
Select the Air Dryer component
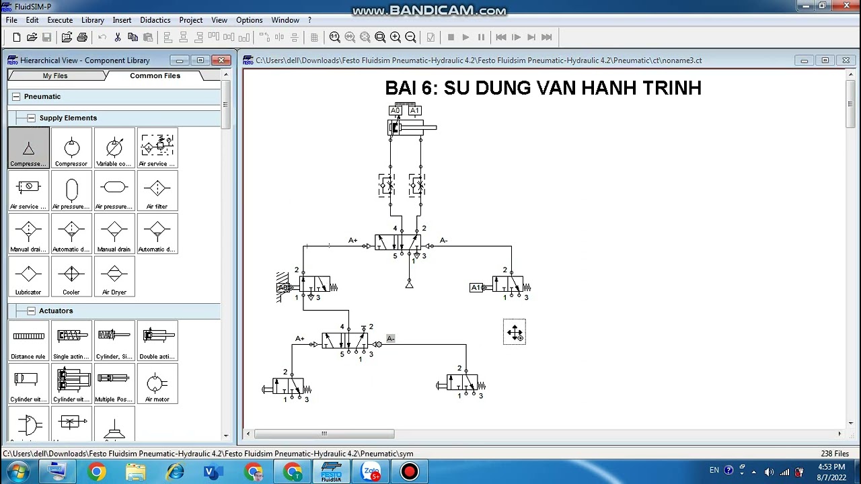[x=114, y=277]
